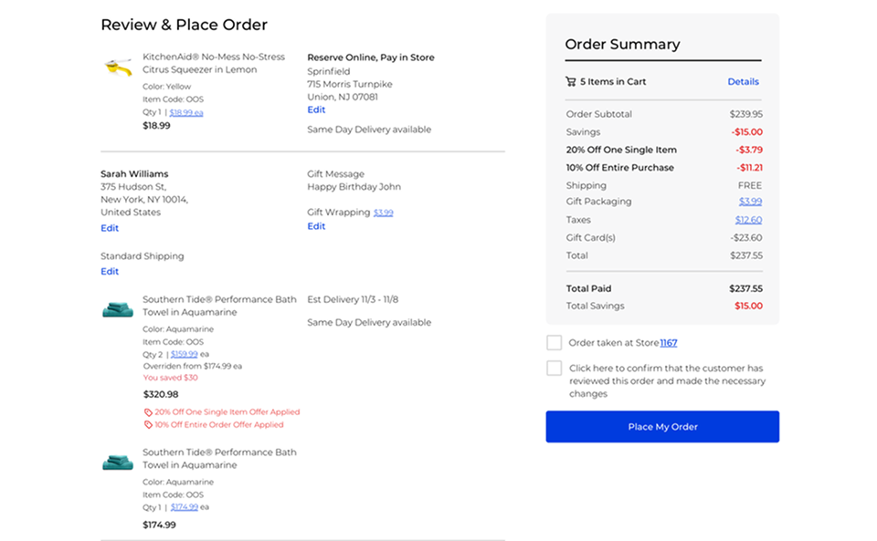Open Details next to 5 Items in Cart
This screenshot has width=877, height=541.
(743, 81)
